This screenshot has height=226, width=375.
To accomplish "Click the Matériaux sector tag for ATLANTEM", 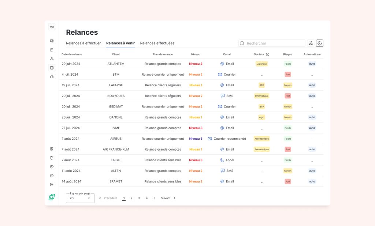I will click(x=261, y=64).
